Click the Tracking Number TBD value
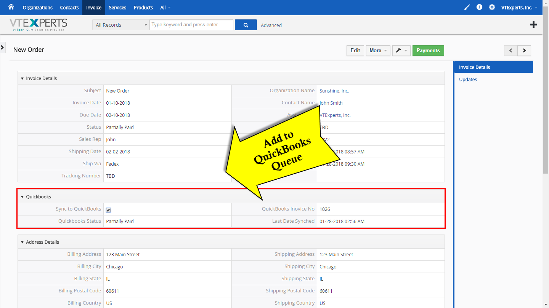The height and width of the screenshot is (308, 549). pos(111,176)
